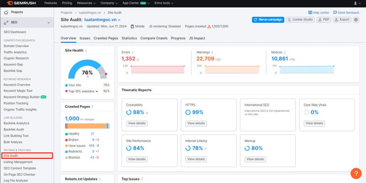
Task: Switch to the Issues tab
Action: point(85,38)
